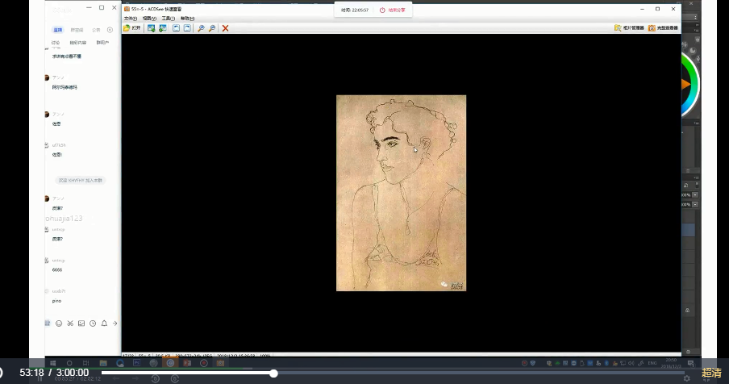Select the middle sub-tab in chat panel
Viewport: 729px width, 384px height.
77,42
